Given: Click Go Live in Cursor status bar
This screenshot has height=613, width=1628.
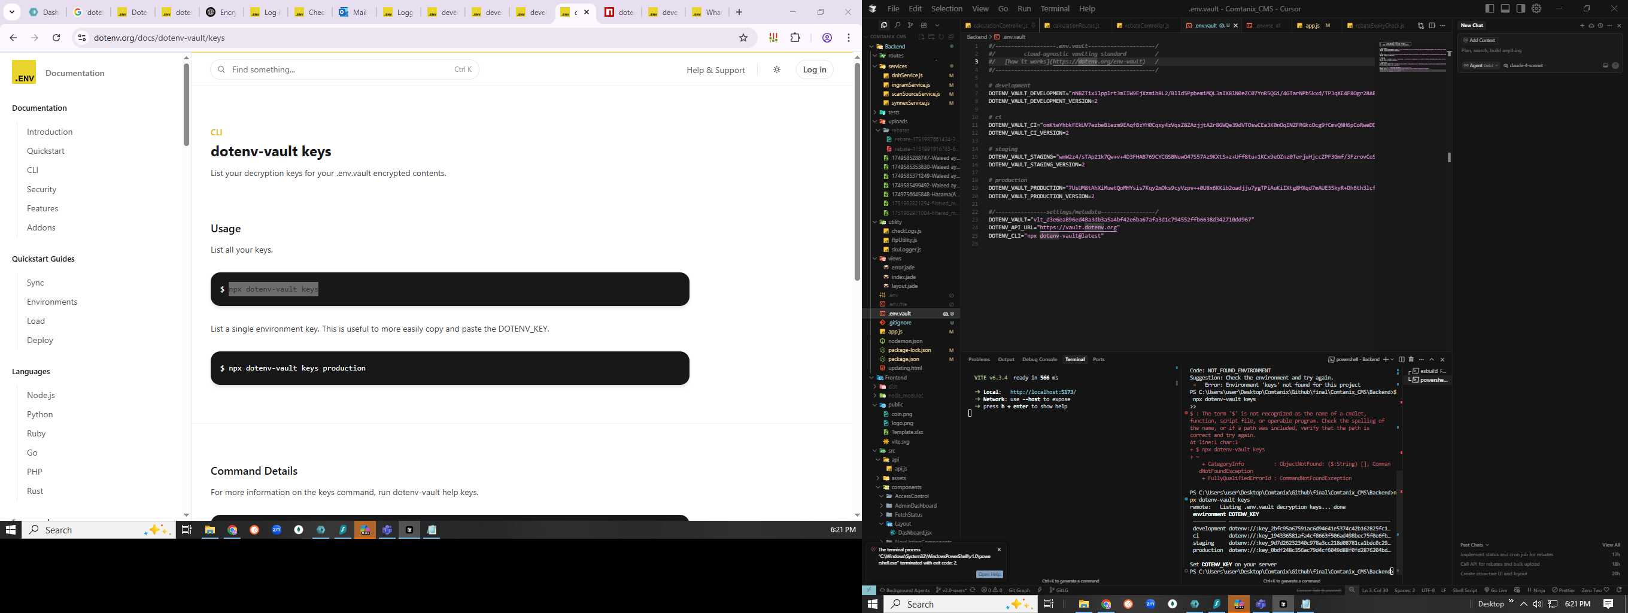Looking at the screenshot, I should (x=1496, y=590).
